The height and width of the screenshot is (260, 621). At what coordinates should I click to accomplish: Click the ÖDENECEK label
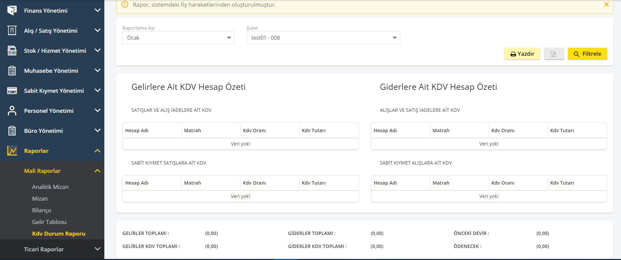pos(468,246)
